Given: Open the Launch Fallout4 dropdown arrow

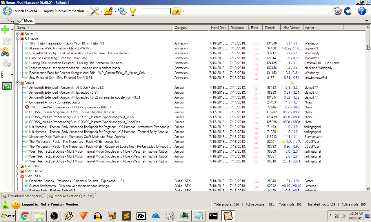Looking at the screenshot, I should tap(40, 11).
